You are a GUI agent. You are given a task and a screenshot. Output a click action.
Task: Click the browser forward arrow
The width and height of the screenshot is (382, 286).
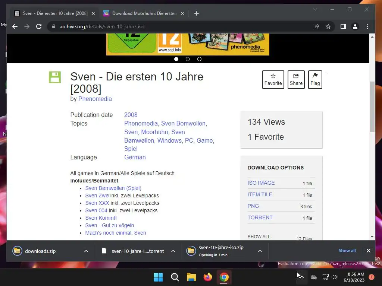tap(27, 26)
